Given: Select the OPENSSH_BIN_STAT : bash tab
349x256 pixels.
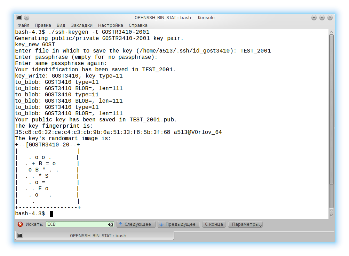Looking at the screenshot, I should pos(94,235).
